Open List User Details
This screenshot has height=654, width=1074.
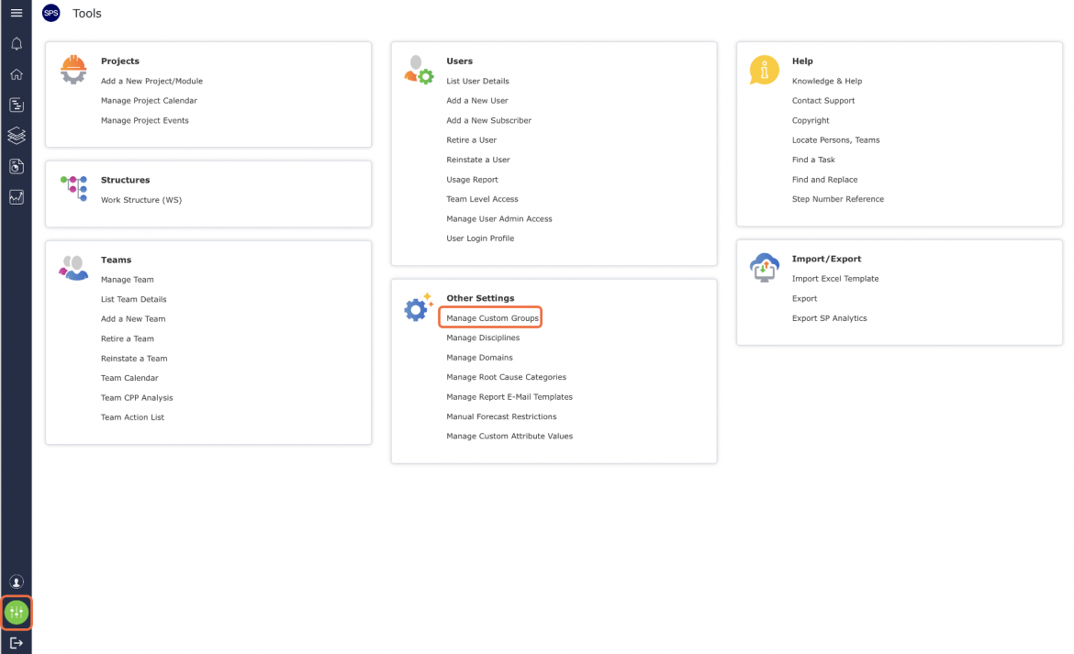pyautogui.click(x=477, y=81)
